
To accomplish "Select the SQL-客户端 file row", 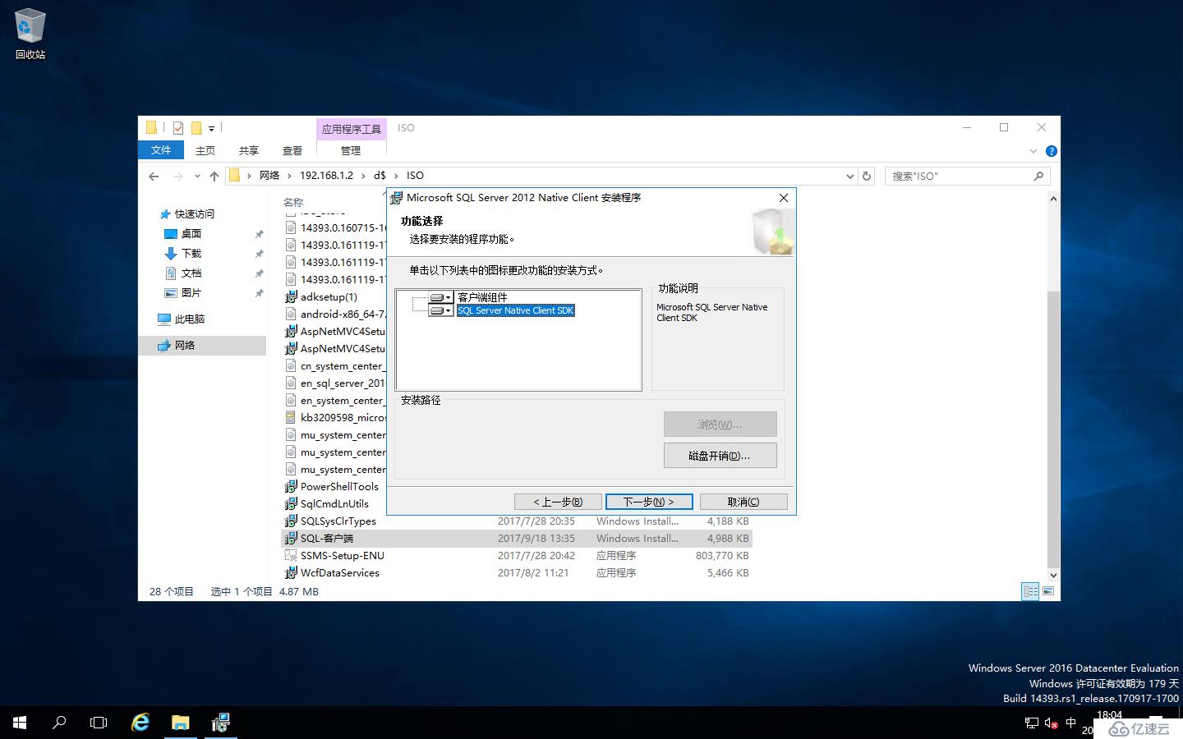I will tap(516, 539).
